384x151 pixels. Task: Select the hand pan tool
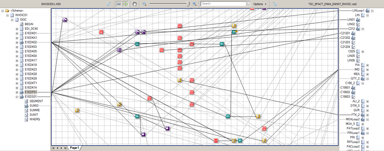[x=134, y=4]
